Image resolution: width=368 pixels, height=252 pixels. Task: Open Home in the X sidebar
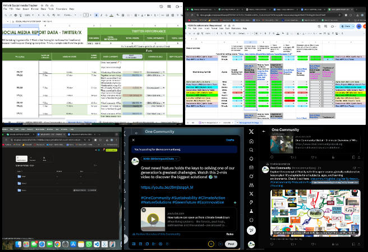click(x=251, y=141)
